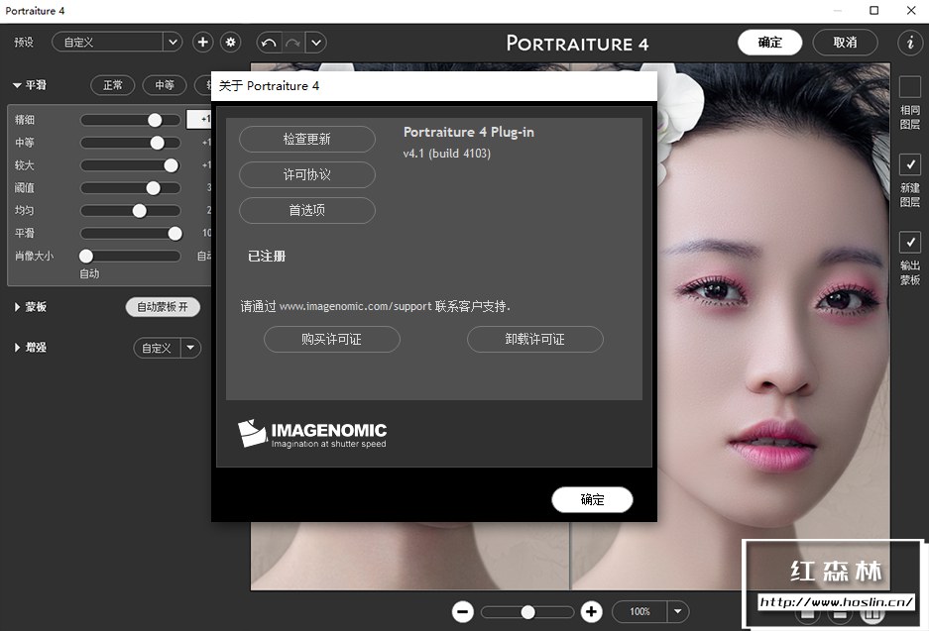Collapse the 平滑 section triangle
The image size is (929, 631).
tap(17, 85)
